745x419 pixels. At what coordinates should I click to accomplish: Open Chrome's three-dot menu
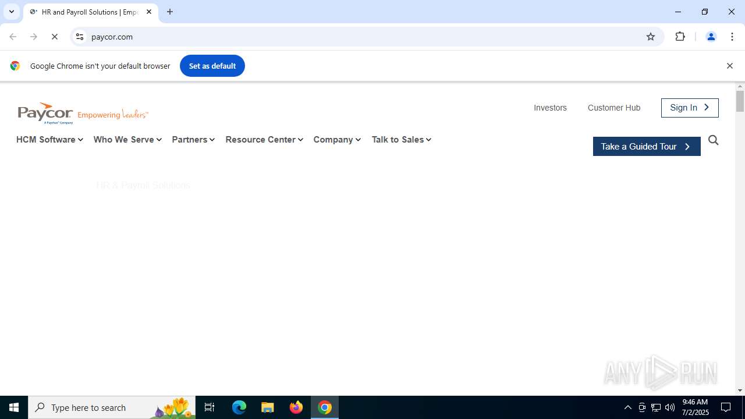pos(732,37)
